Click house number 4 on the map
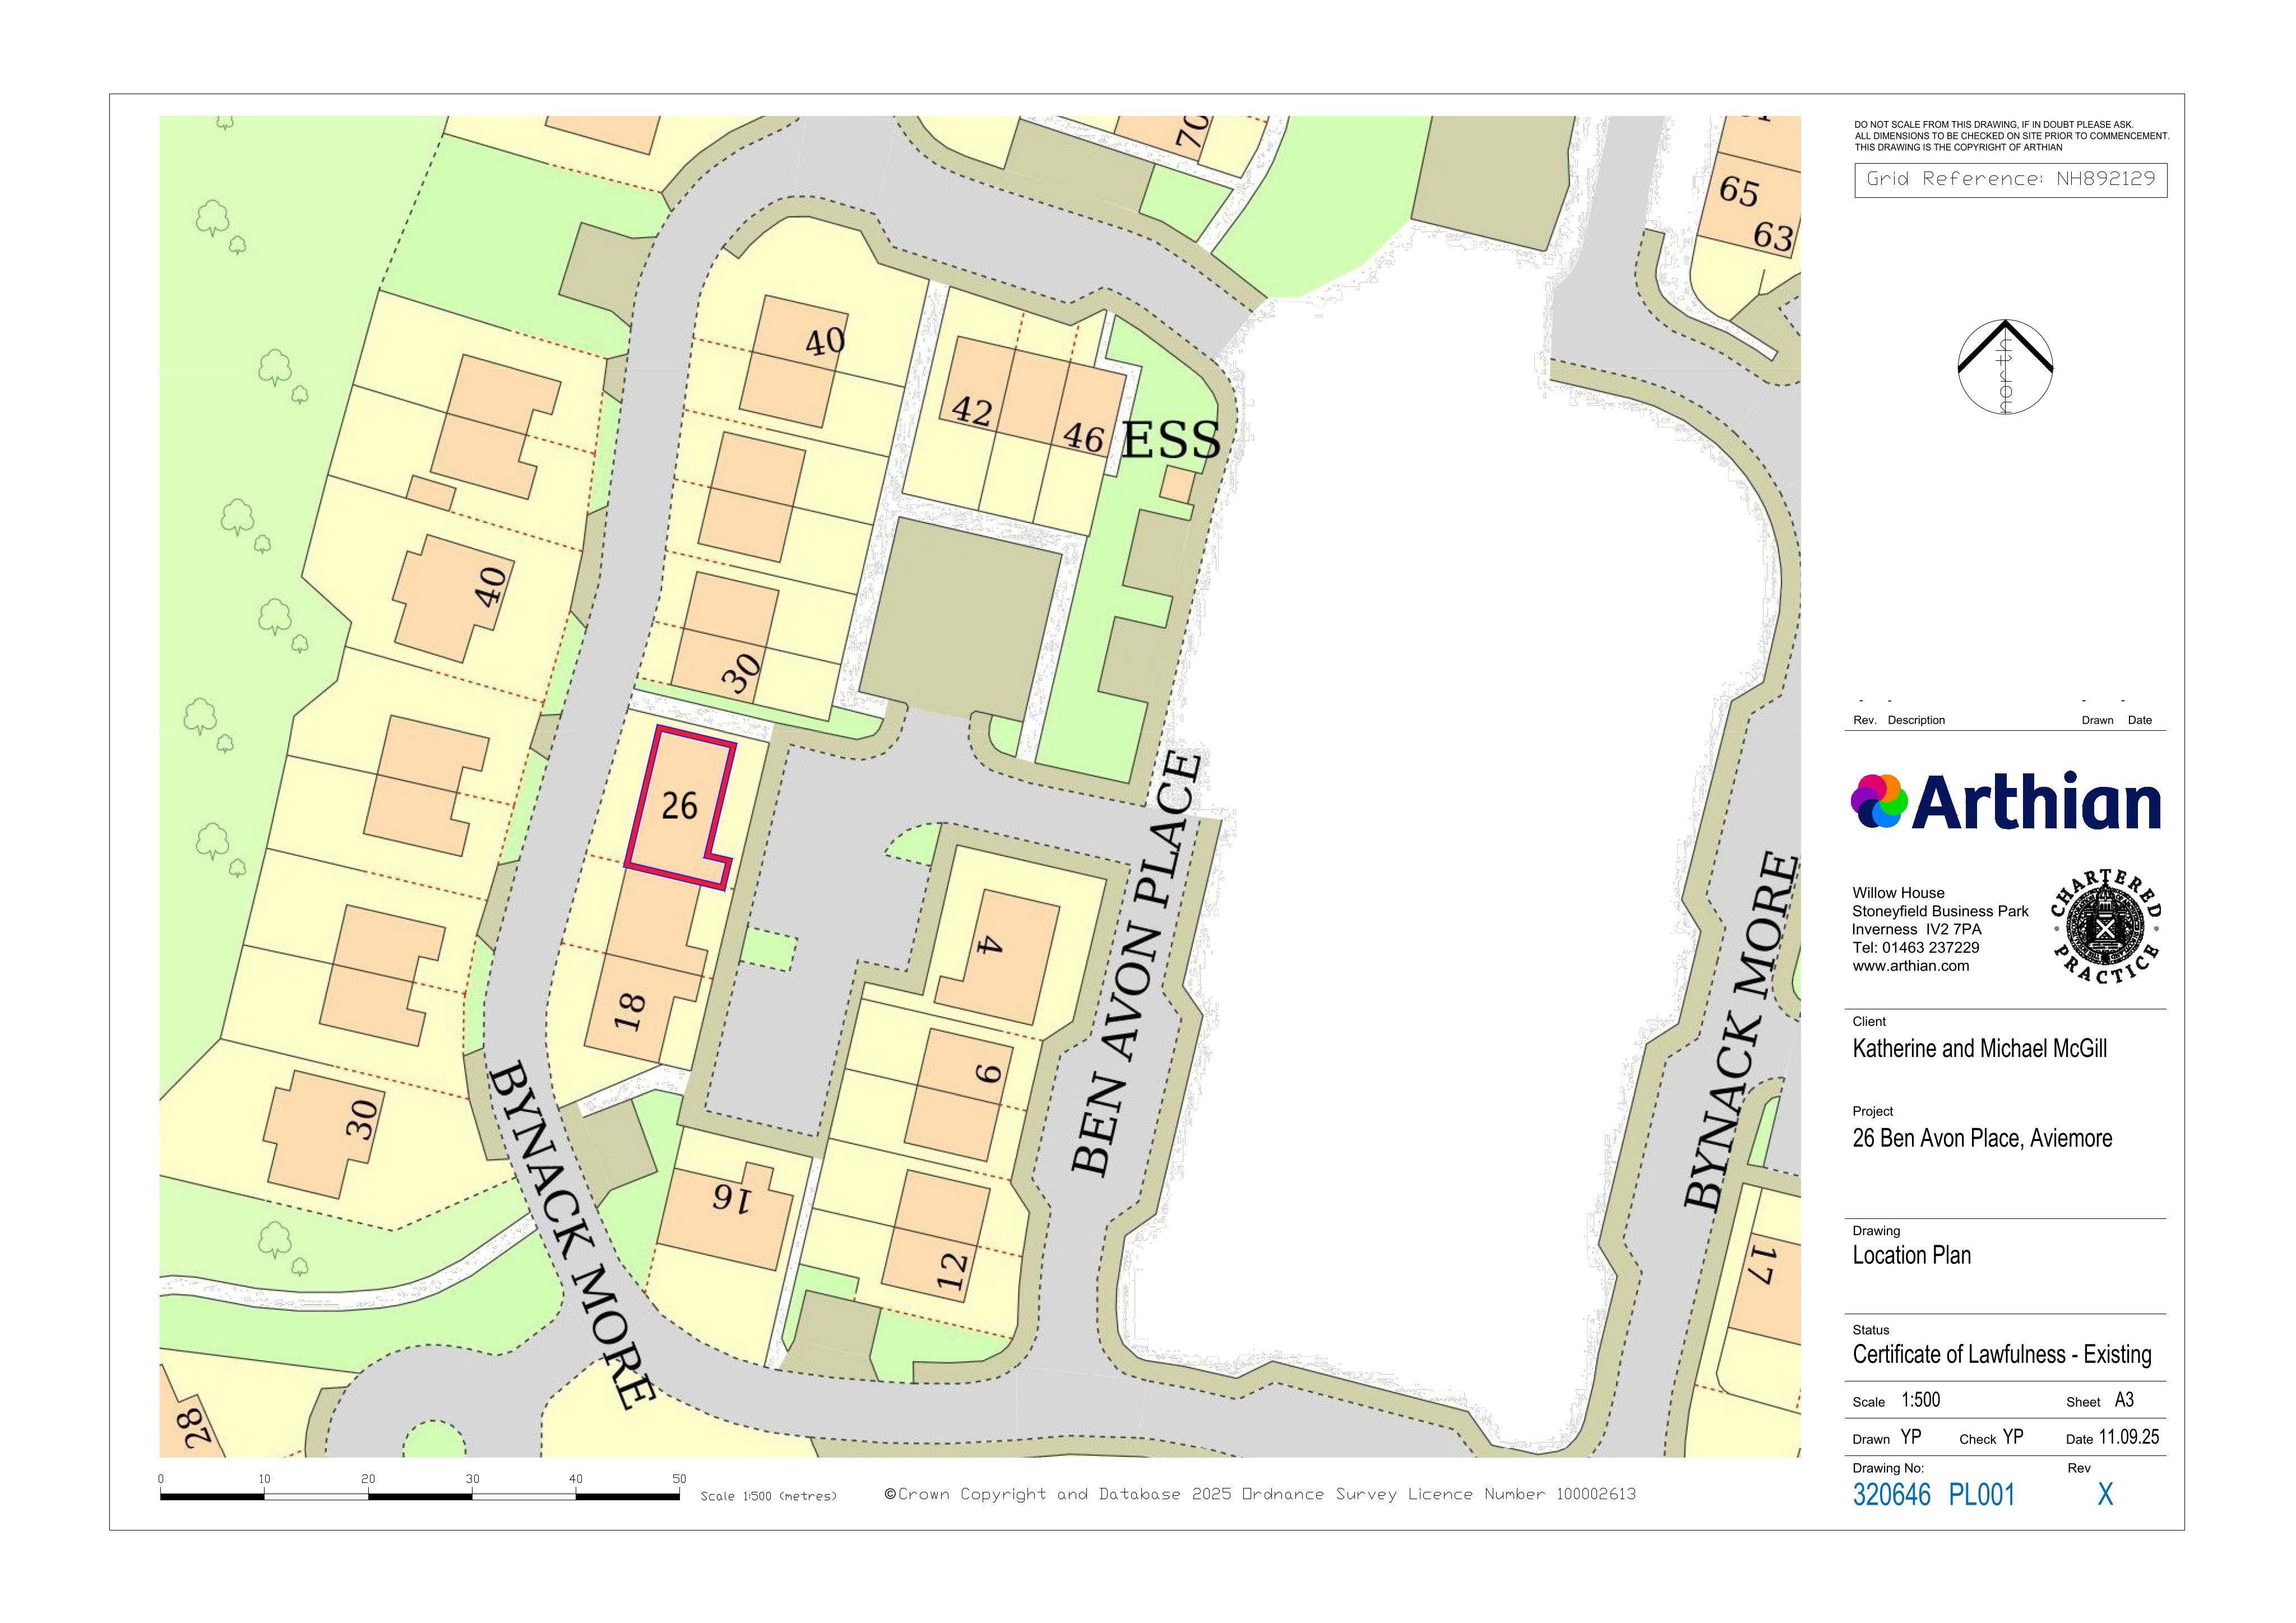This screenshot has height=1623, width=2296. tap(989, 944)
